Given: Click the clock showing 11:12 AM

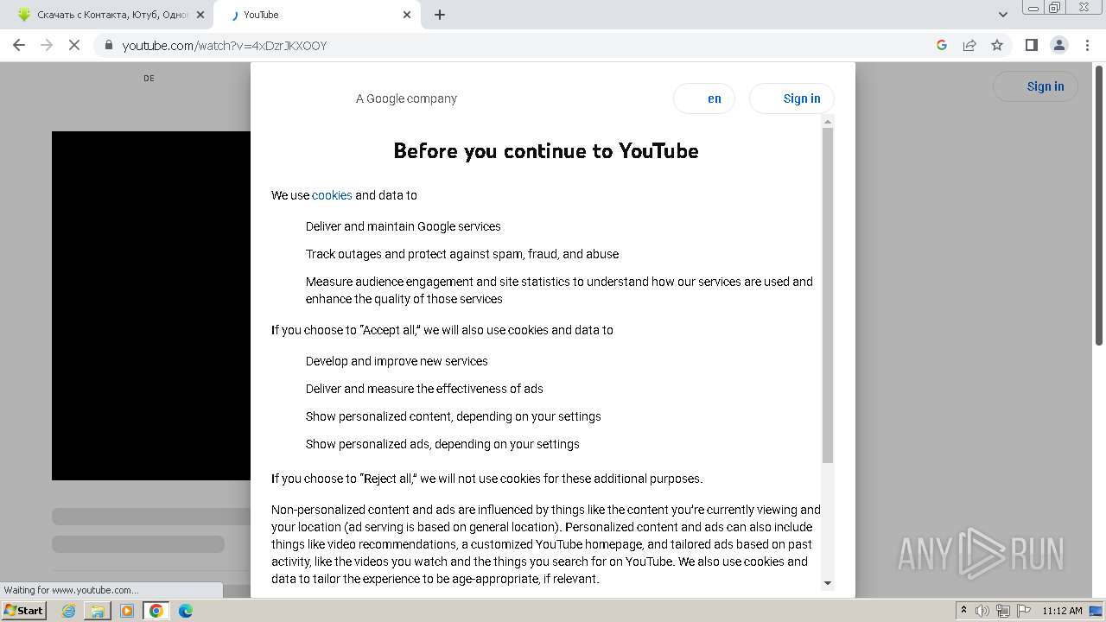Looking at the screenshot, I should [1062, 611].
